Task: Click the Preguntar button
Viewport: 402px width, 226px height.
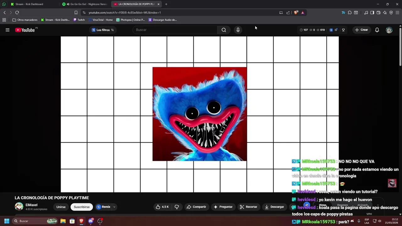Action: point(223,207)
